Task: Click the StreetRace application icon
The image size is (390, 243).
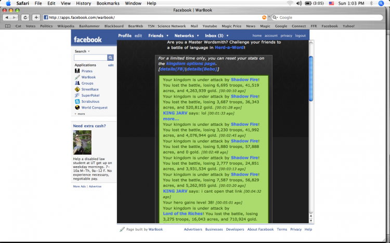Action: tap(77, 89)
